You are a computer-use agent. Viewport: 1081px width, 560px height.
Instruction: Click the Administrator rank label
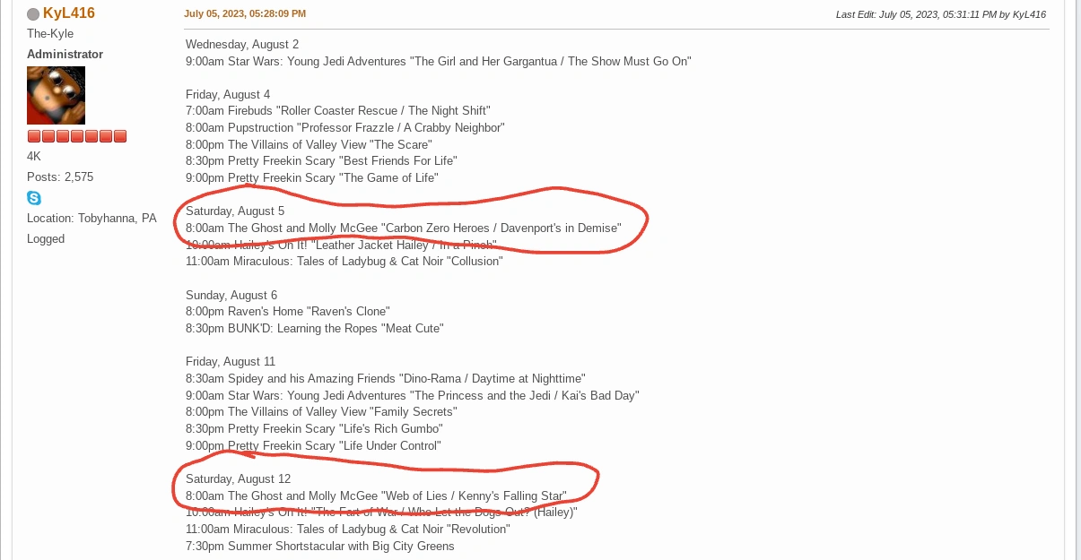click(65, 54)
